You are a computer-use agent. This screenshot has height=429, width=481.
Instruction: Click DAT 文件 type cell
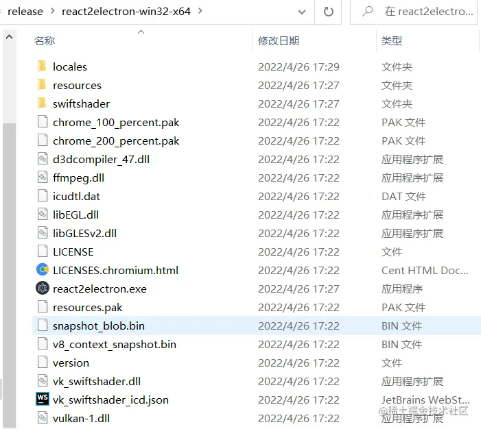403,197
